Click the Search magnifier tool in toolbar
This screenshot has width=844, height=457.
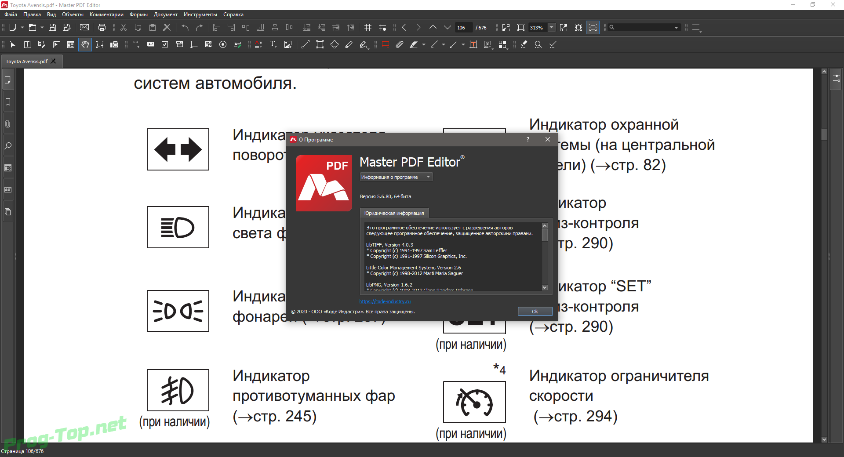(538, 44)
